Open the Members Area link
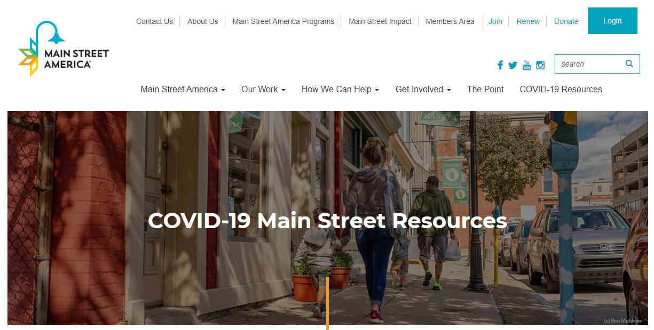Viewport: 654px width, 330px height. pos(450,21)
